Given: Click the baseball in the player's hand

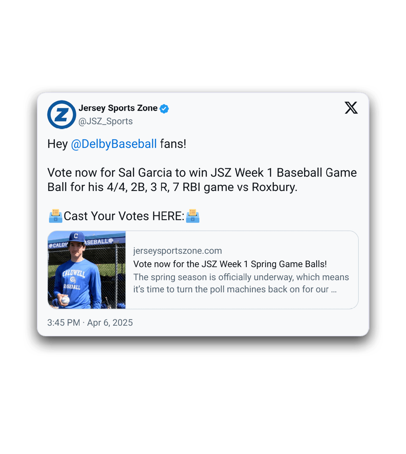Looking at the screenshot, I should (65, 300).
